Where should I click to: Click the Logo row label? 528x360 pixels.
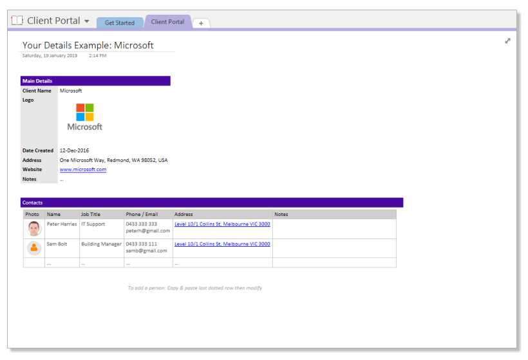[28, 100]
